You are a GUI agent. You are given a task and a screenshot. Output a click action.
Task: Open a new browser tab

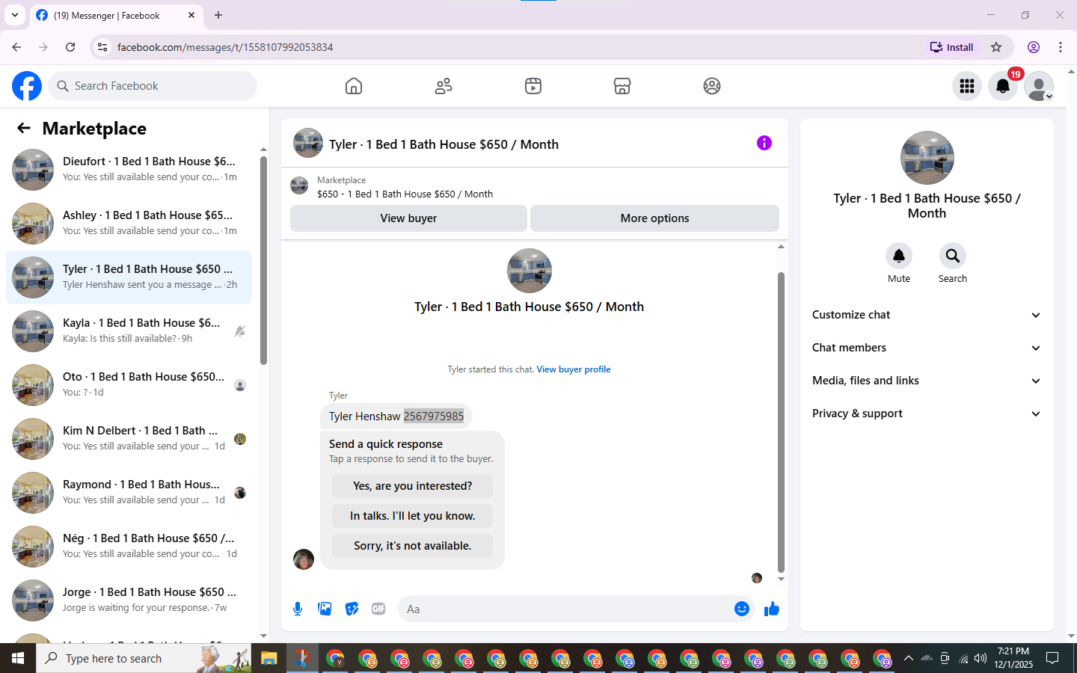pyautogui.click(x=218, y=15)
